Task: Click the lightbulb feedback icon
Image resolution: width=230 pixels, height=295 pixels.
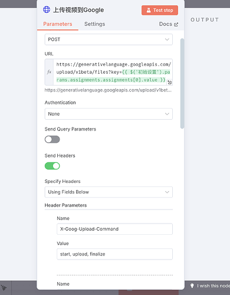Action: (192, 286)
